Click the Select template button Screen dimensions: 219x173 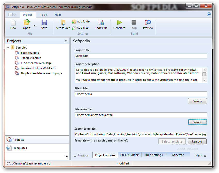tap(172, 141)
